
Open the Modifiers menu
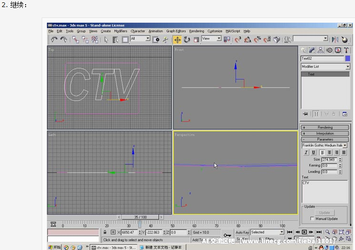click(120, 31)
